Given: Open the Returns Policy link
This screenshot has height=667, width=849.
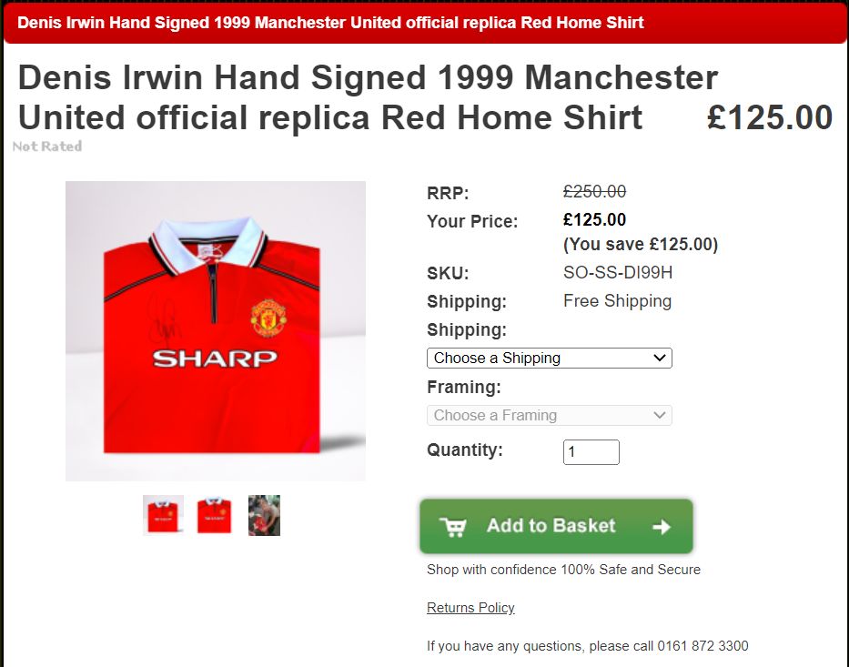Looking at the screenshot, I should coord(470,608).
